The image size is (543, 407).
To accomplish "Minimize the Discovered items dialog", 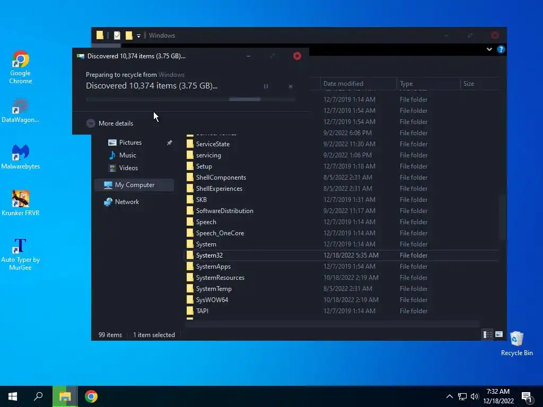I will pos(248,56).
